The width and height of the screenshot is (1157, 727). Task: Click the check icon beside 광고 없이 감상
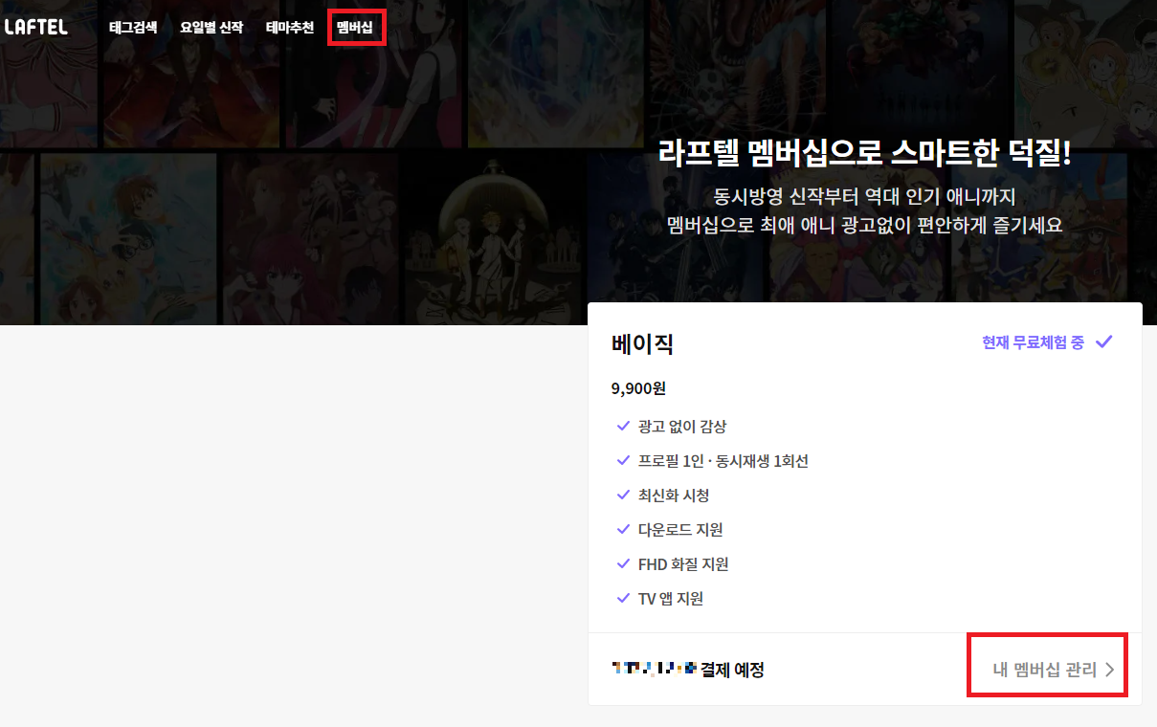pyautogui.click(x=623, y=427)
